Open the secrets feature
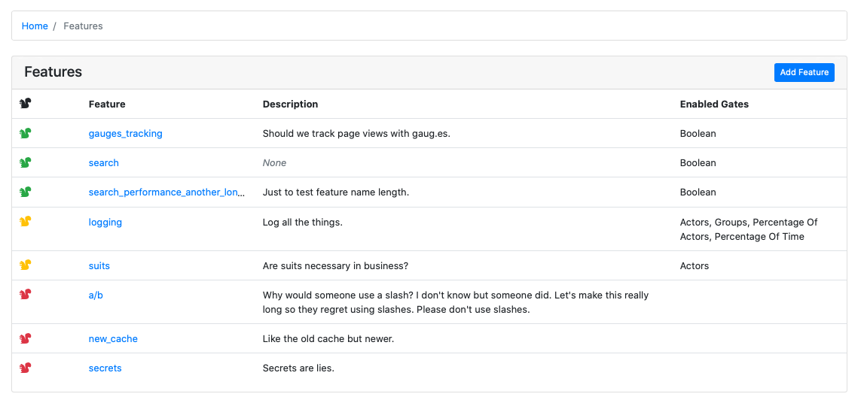The width and height of the screenshot is (864, 412). pyautogui.click(x=105, y=368)
